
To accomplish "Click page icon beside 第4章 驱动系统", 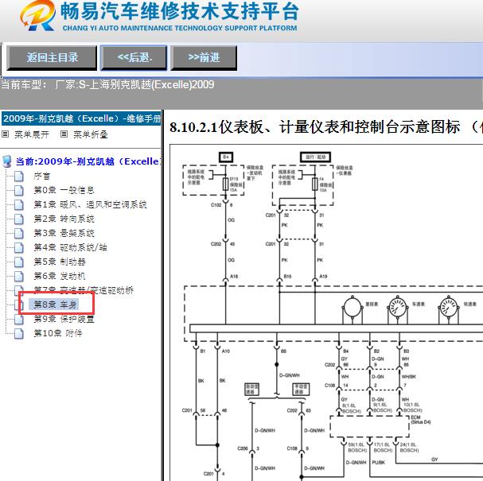I will point(19,248).
